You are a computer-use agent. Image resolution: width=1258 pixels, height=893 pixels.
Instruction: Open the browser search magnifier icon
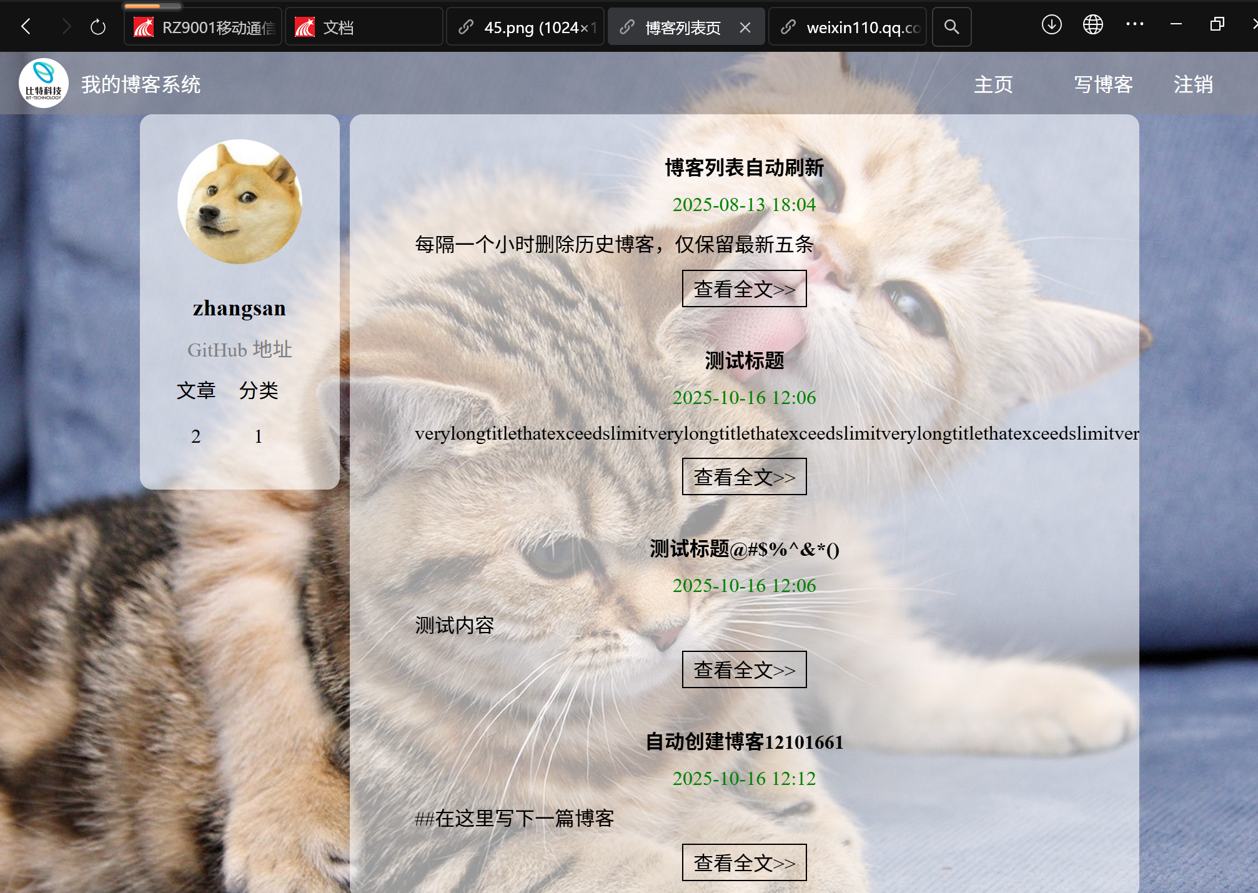coord(951,27)
